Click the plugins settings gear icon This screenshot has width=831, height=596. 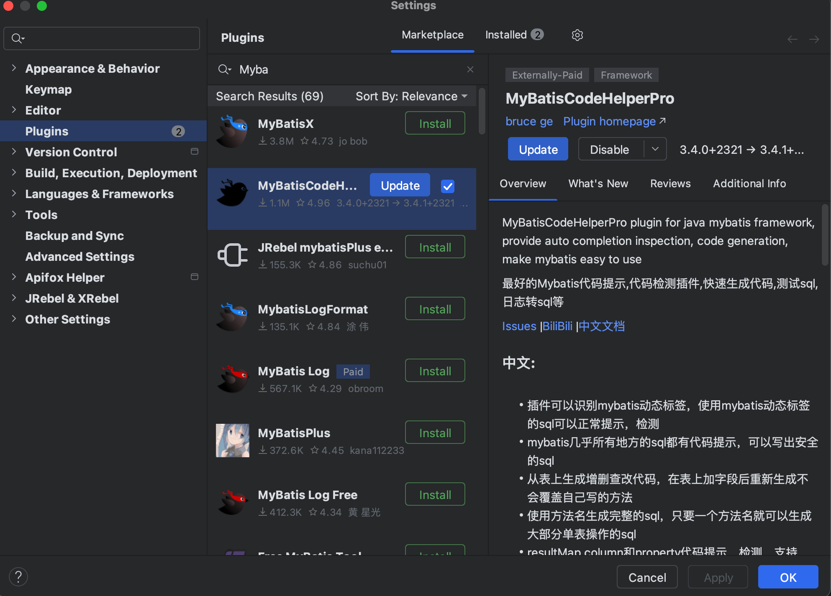[x=577, y=35]
